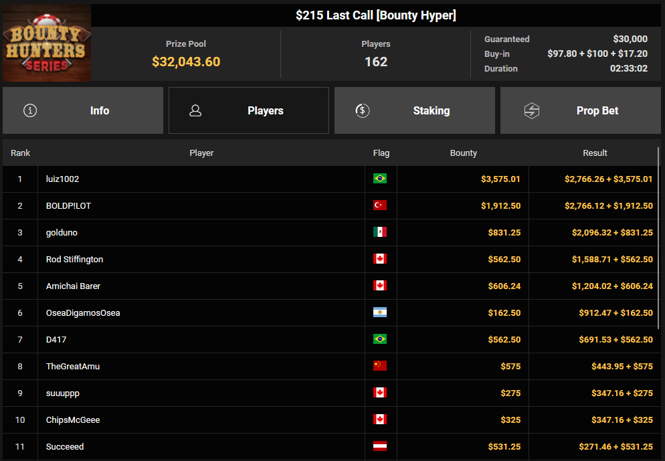This screenshot has height=461, width=665.
Task: Open the Prop Bet tab
Action: (x=581, y=110)
